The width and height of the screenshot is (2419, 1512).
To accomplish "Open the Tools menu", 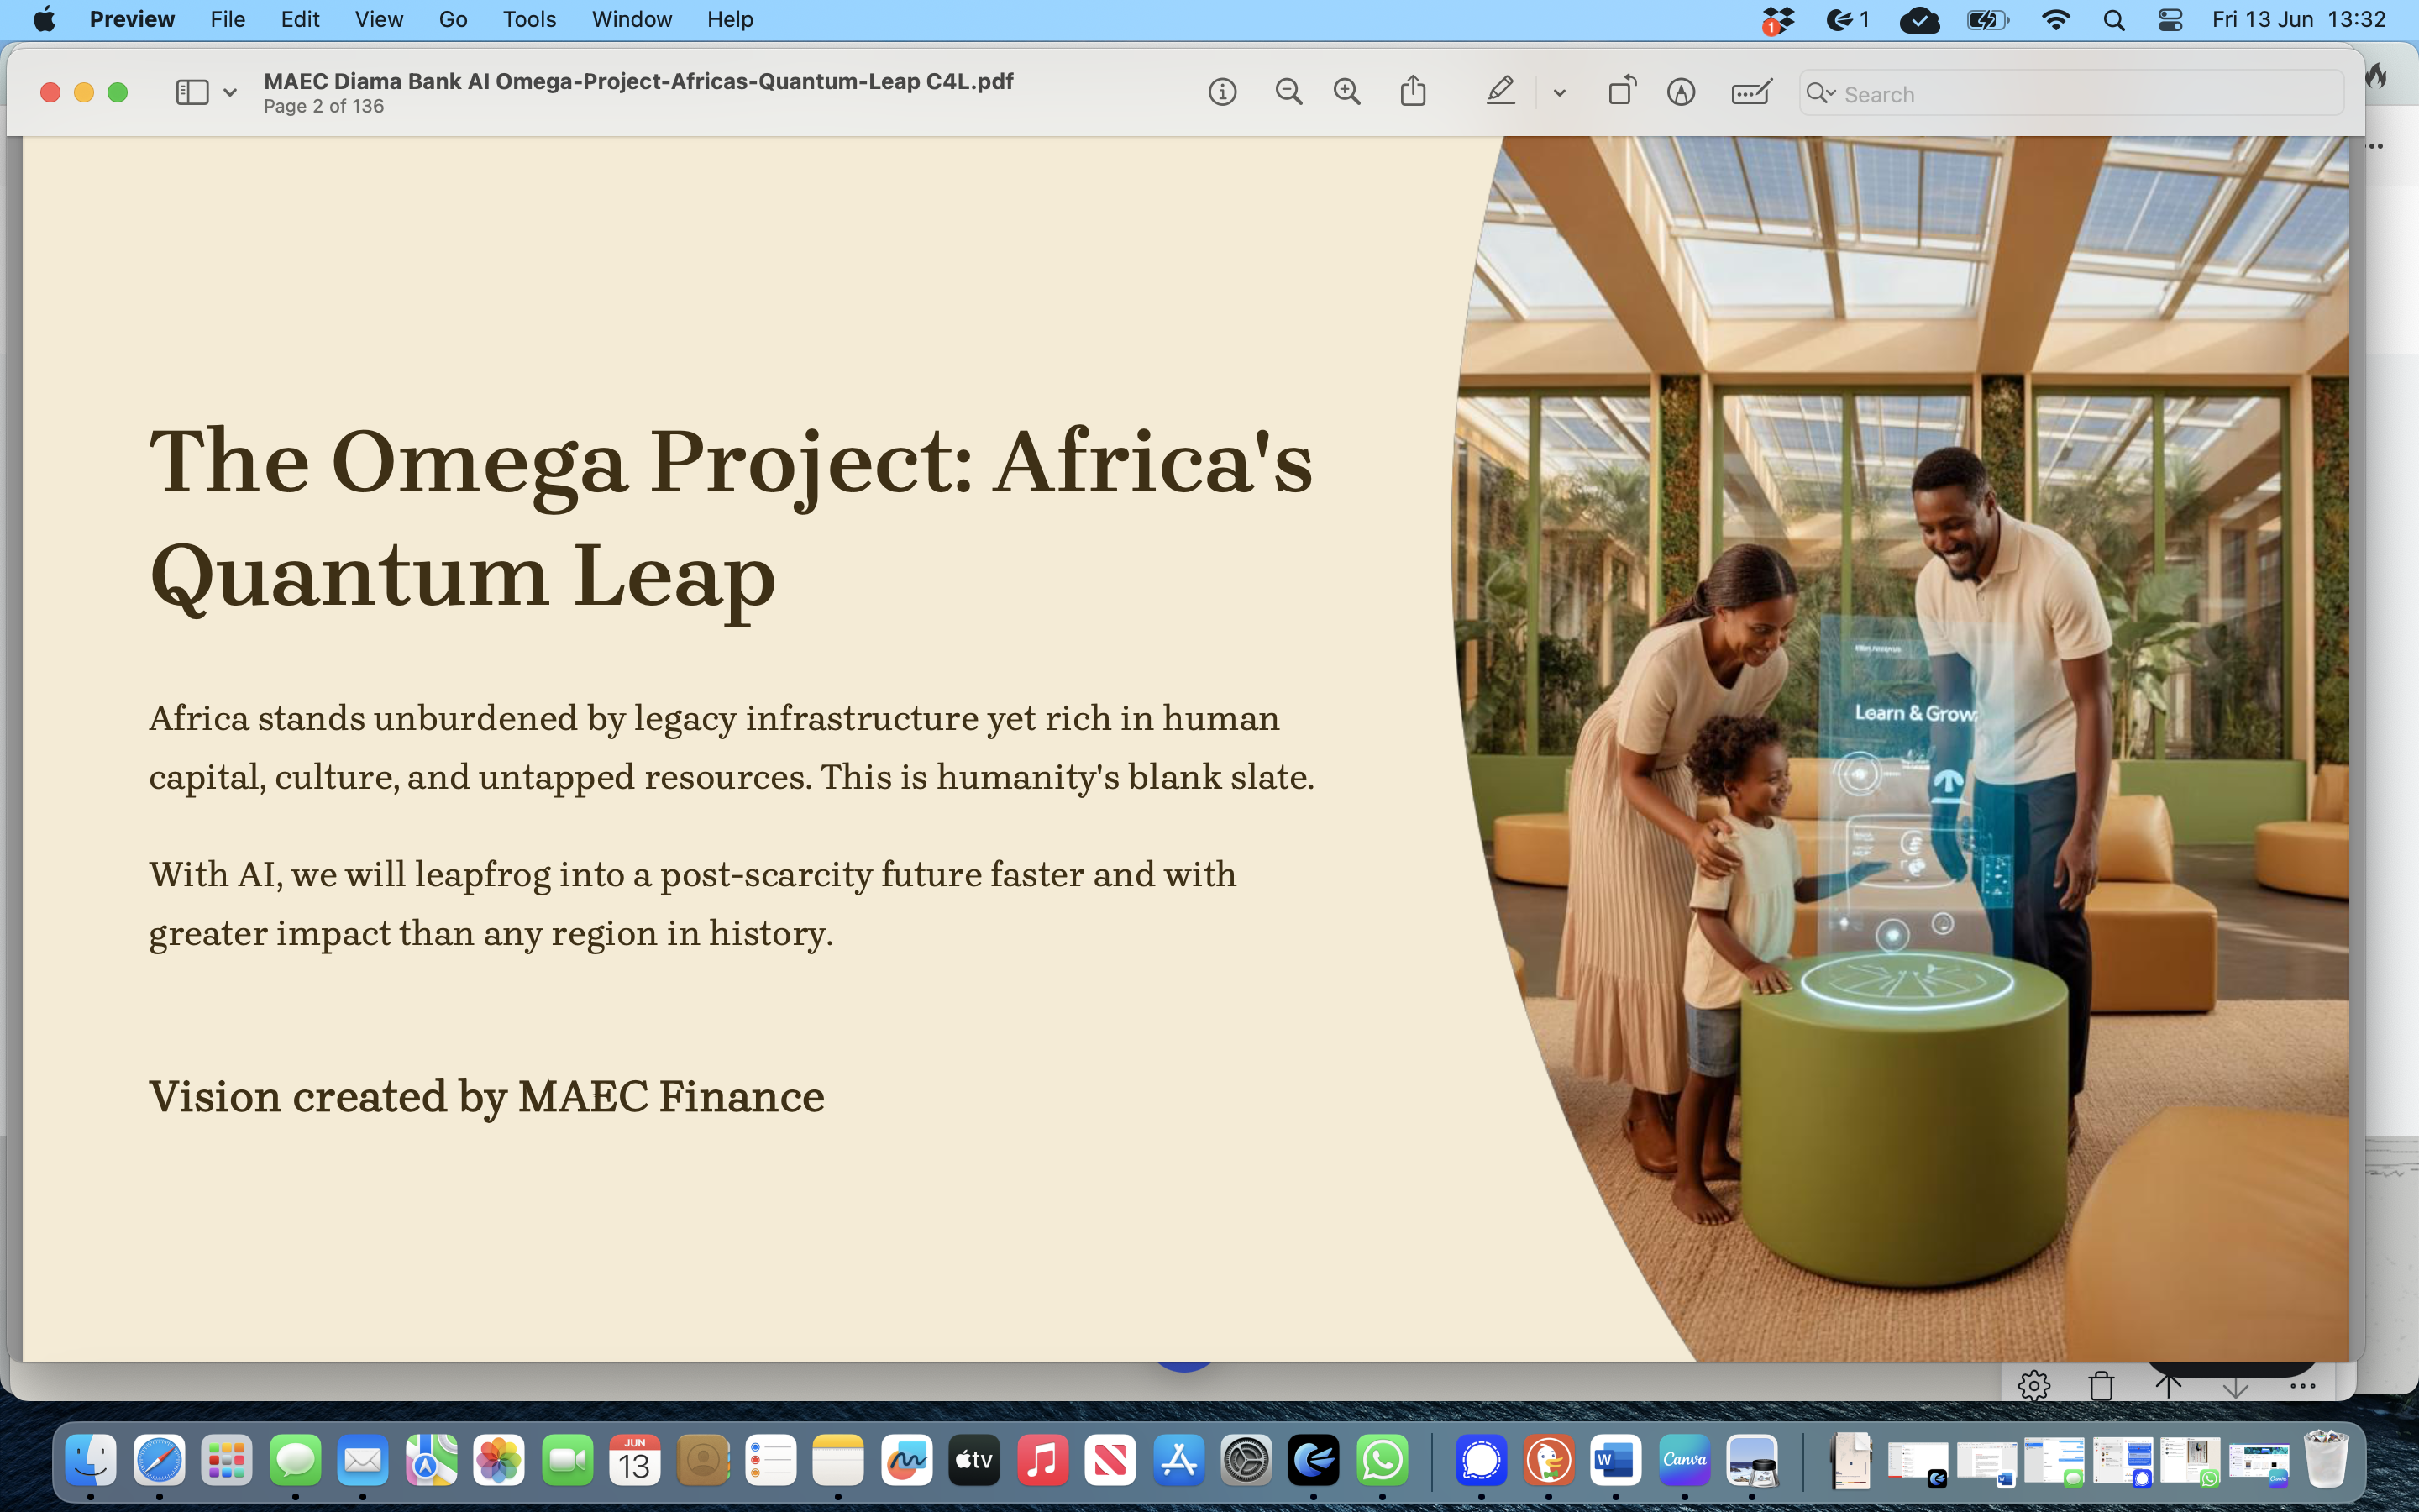I will click(529, 20).
